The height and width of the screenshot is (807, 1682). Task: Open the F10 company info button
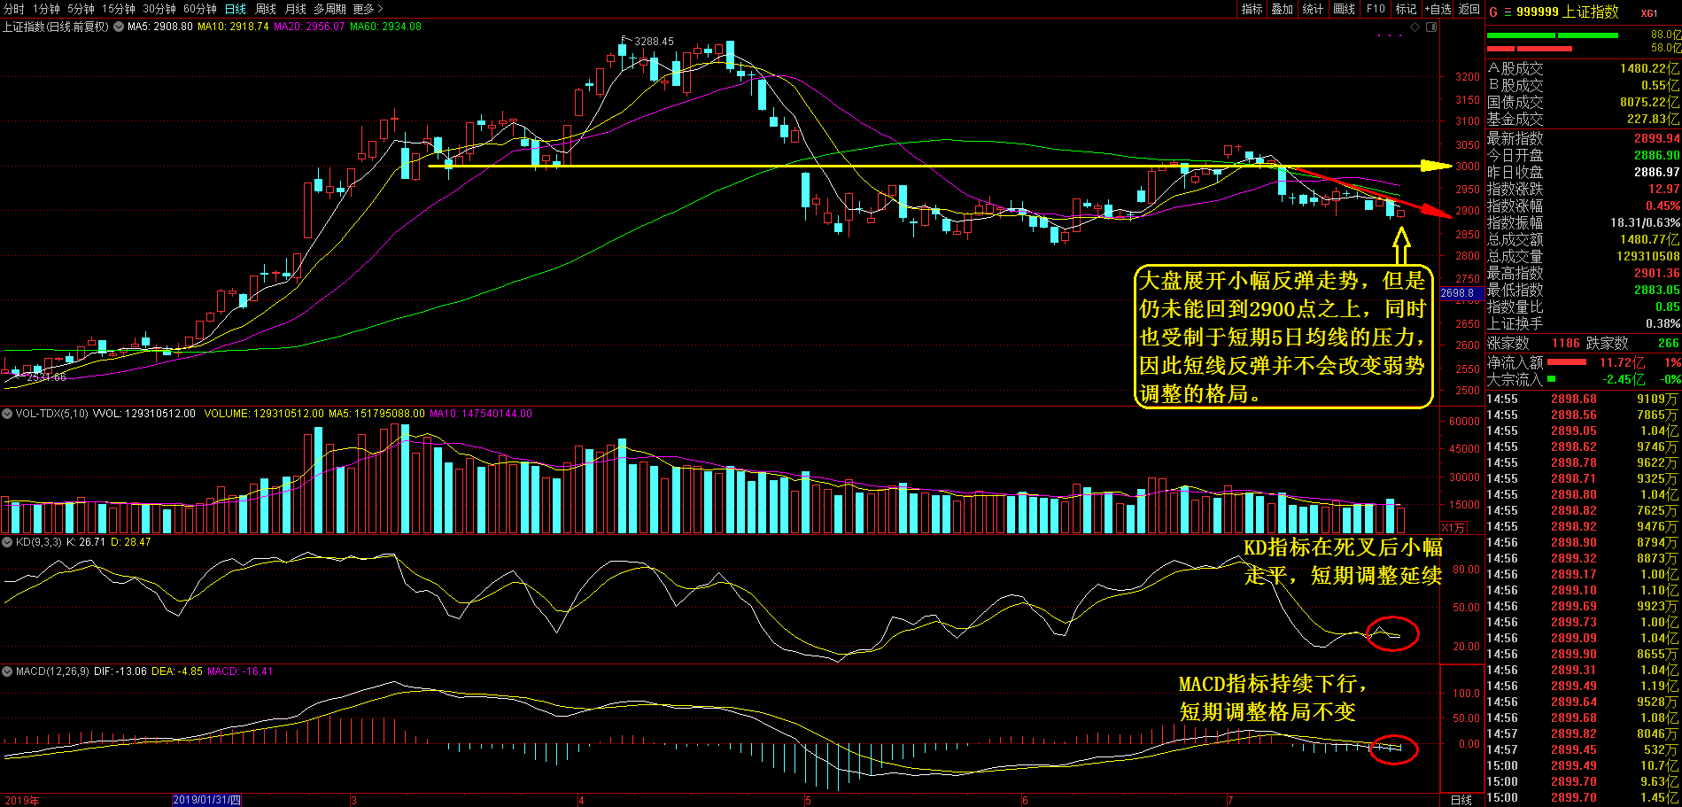point(1376,9)
